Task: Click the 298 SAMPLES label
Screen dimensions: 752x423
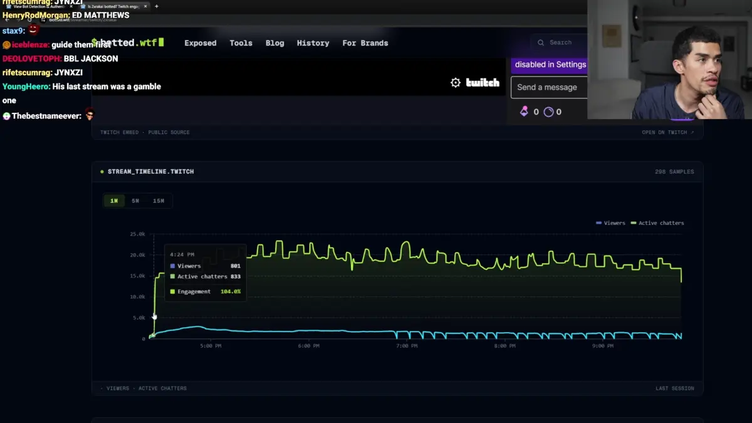Action: pyautogui.click(x=674, y=172)
